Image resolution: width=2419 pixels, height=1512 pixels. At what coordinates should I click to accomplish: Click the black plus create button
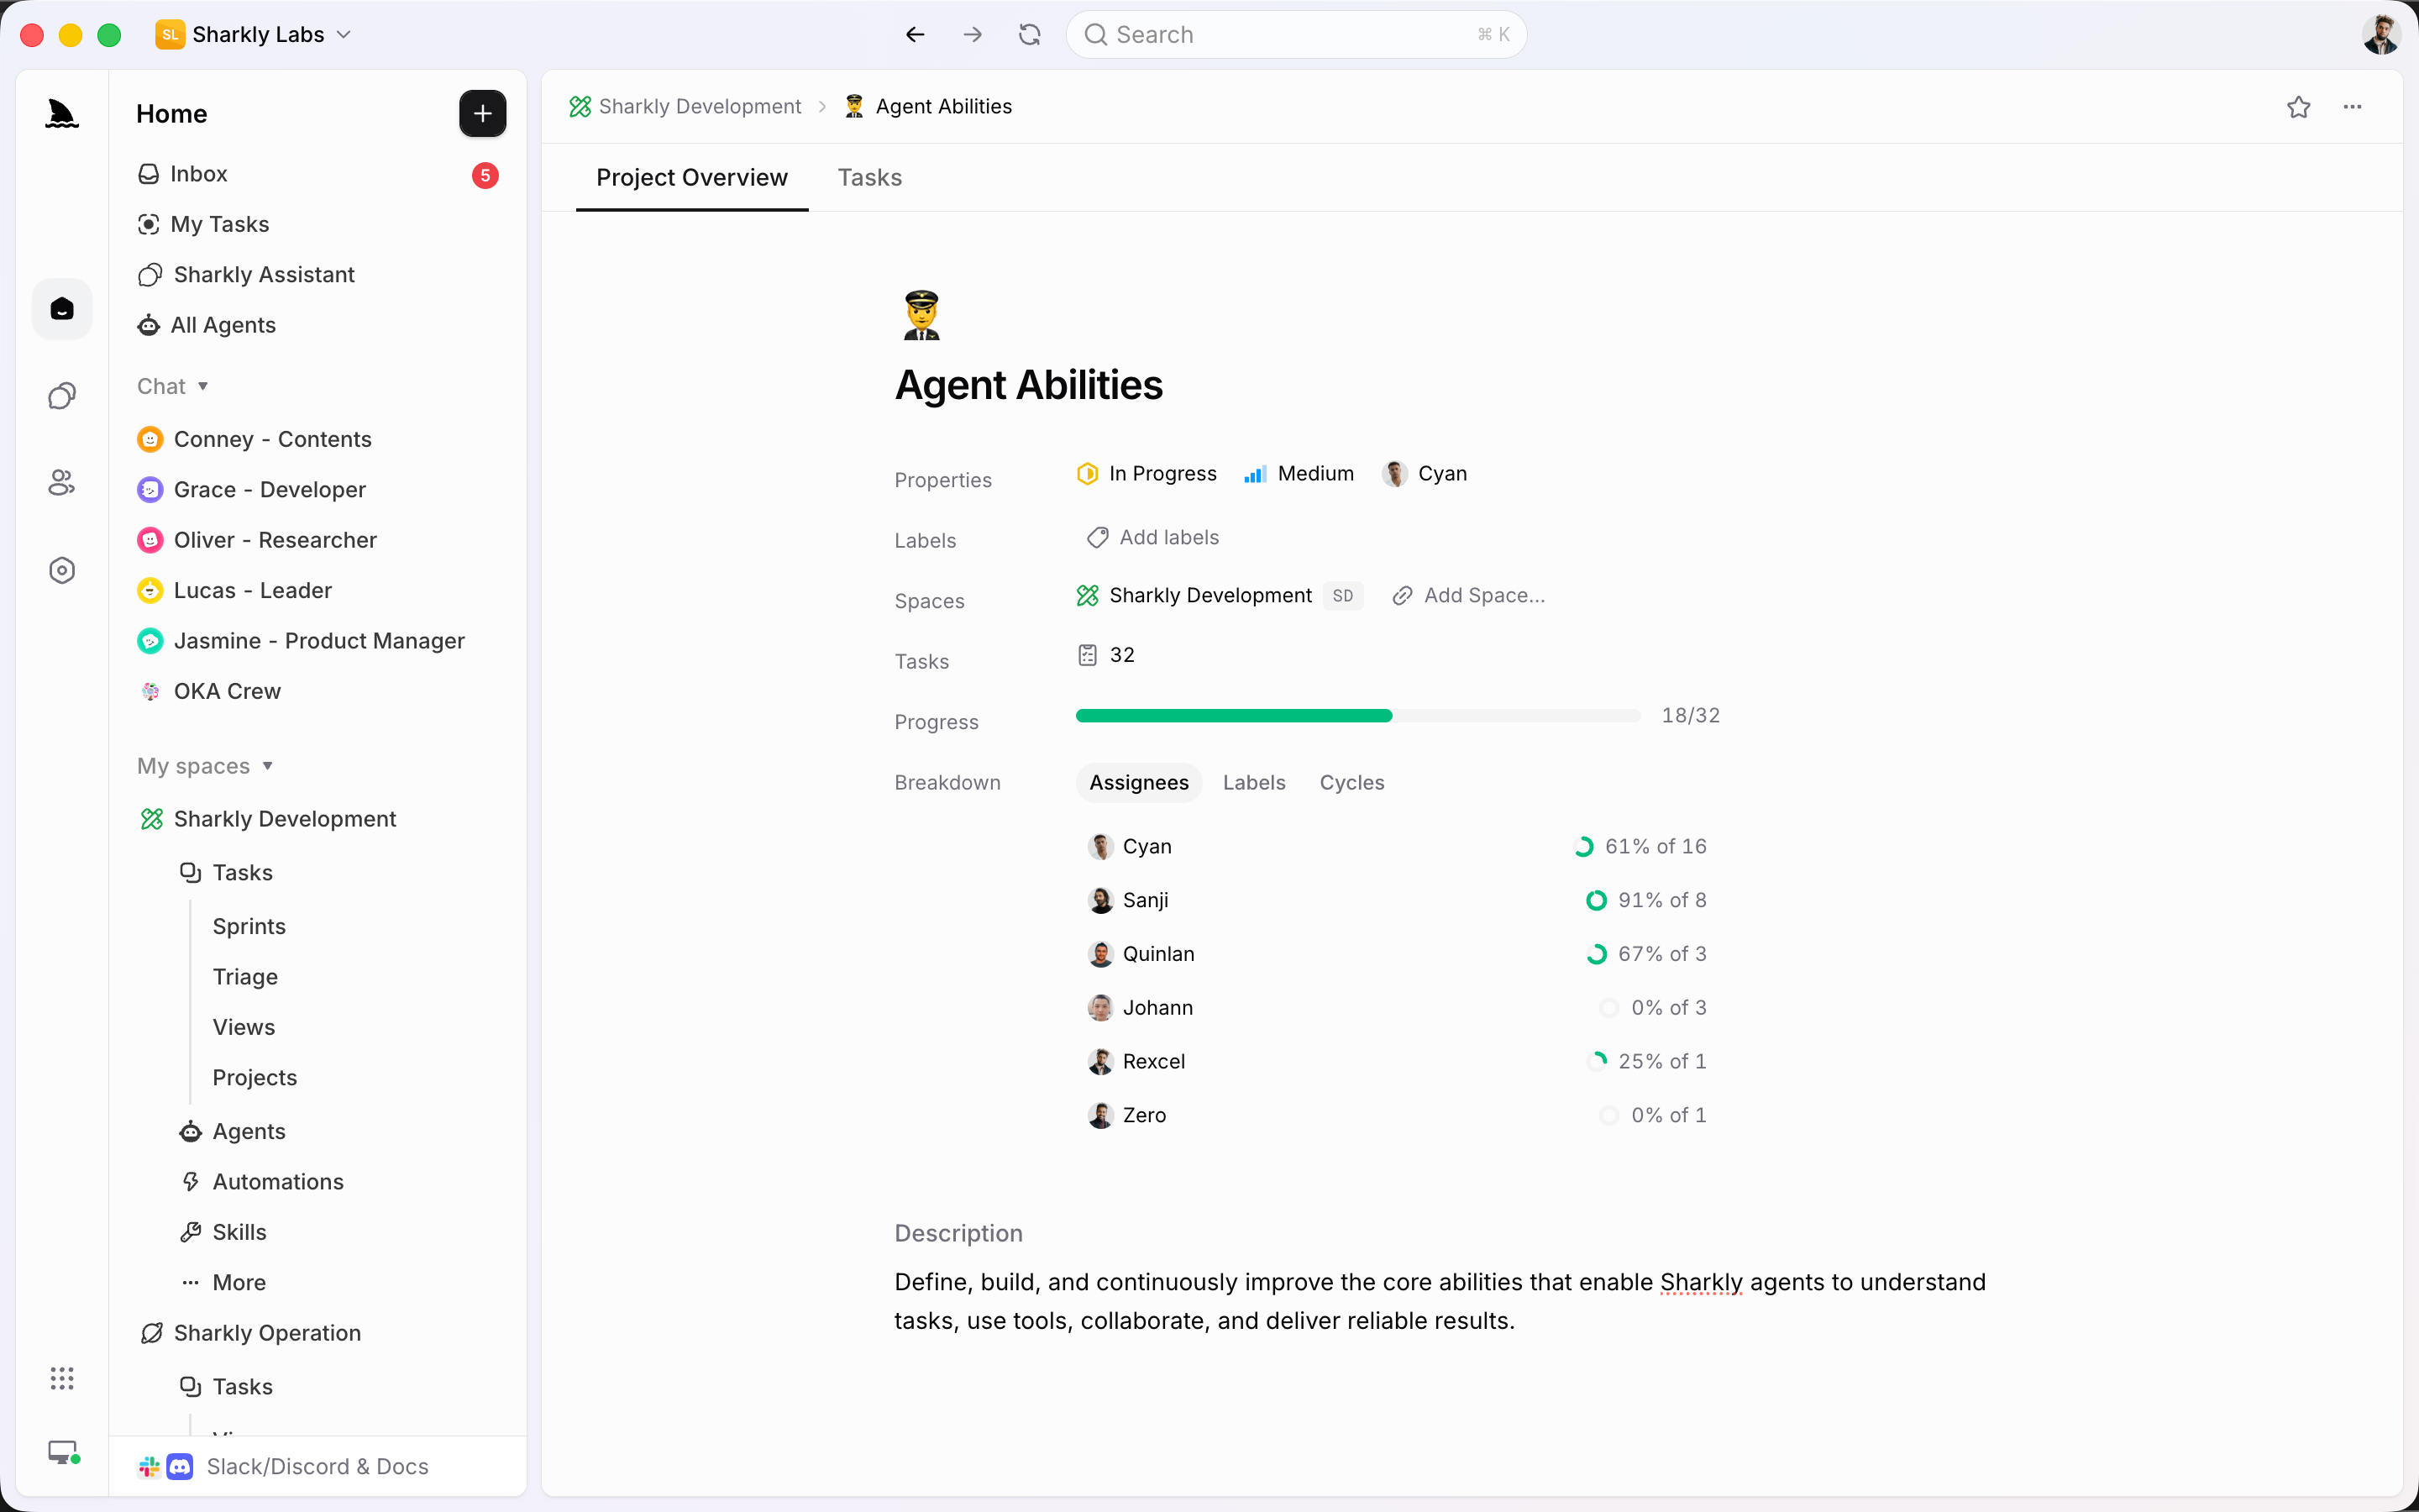coord(483,113)
